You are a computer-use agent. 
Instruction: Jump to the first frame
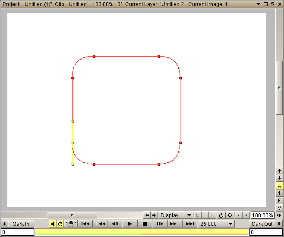tap(85, 224)
